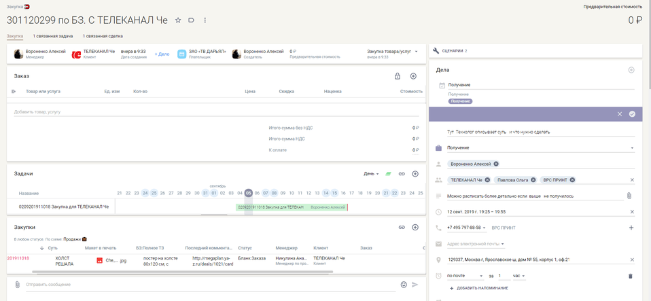Star the deal as favorite
This screenshot has height=301, width=651.
coord(178,20)
